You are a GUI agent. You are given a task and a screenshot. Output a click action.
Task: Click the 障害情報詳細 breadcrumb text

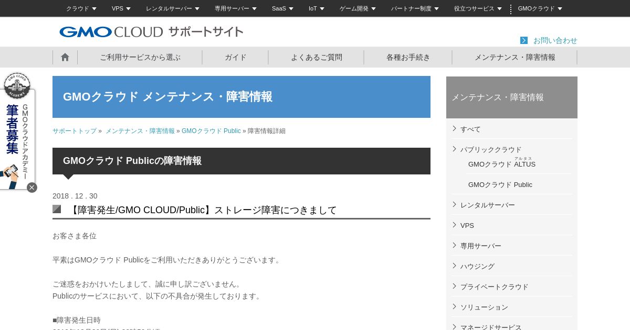click(267, 131)
